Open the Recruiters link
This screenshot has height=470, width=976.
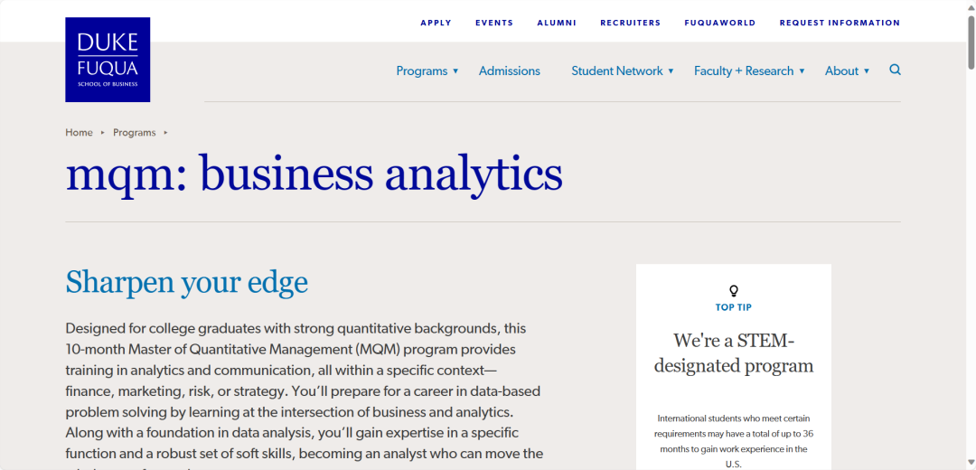point(630,23)
